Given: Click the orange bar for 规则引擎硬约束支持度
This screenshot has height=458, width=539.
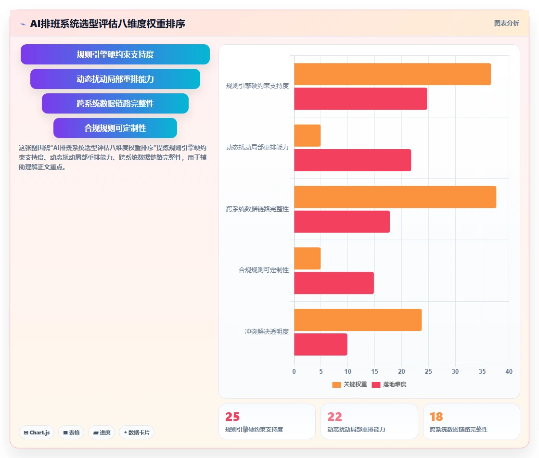Looking at the screenshot, I should tap(393, 74).
